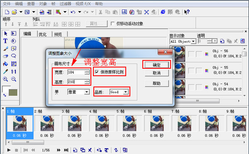Toggle first box of Obj - 56 row
The width and height of the screenshot is (249, 154).
coord(191,54)
